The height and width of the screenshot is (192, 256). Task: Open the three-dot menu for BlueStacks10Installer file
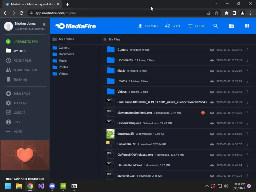247,102
